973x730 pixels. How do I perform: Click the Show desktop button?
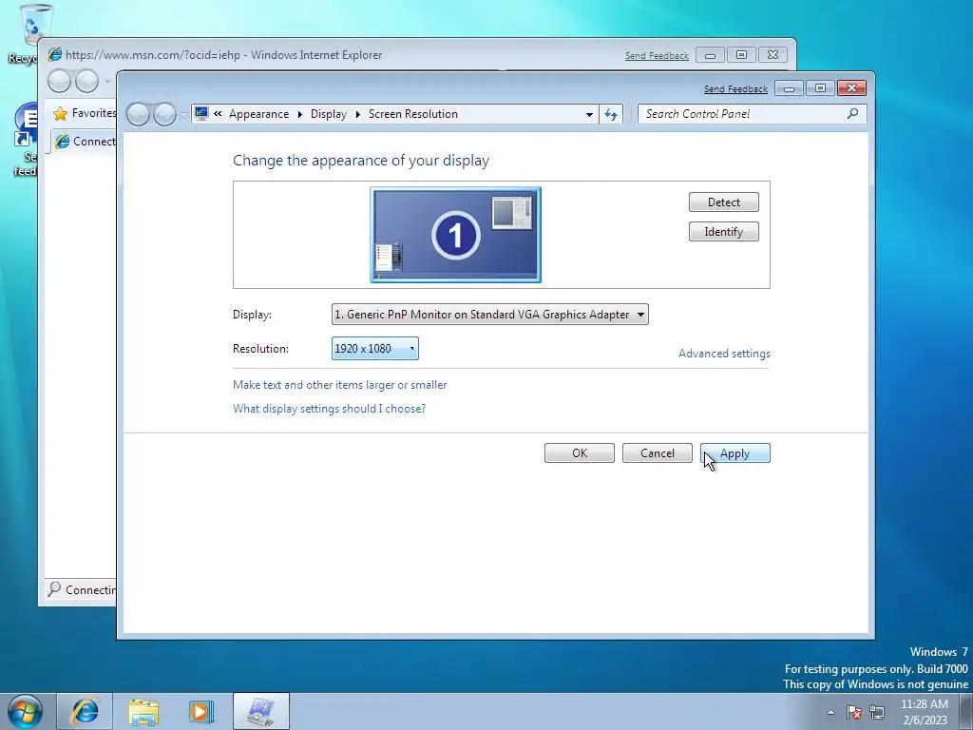point(966,712)
